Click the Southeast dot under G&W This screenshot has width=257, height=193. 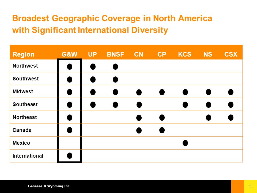coord(70,105)
